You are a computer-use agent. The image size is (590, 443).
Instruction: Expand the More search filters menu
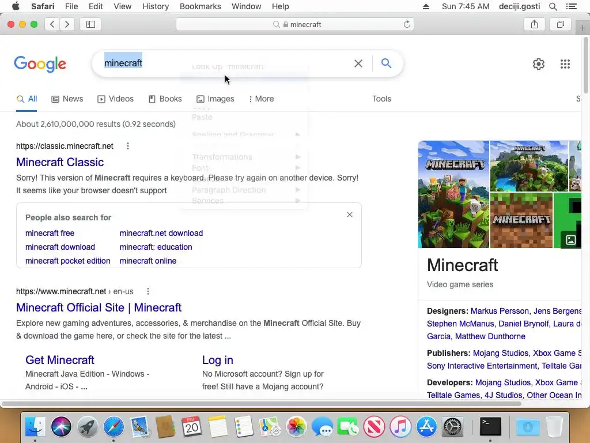[261, 99]
